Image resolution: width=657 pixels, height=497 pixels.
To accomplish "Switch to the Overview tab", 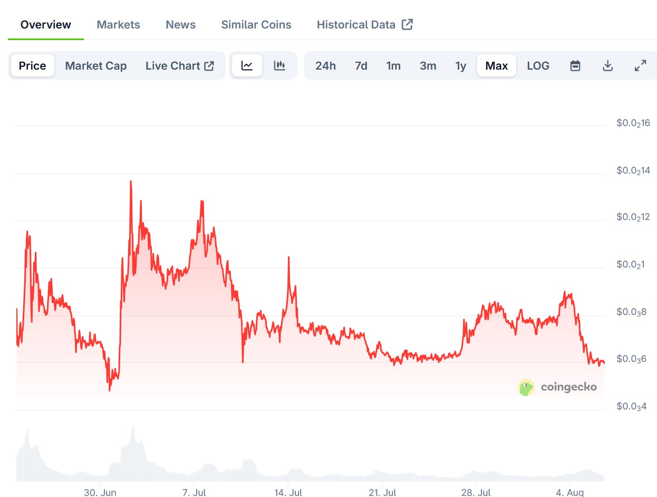I will coord(46,25).
